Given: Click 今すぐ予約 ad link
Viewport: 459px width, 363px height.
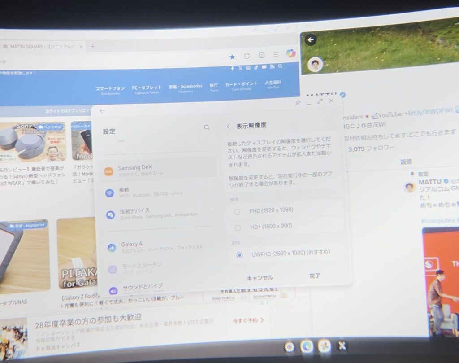Looking at the screenshot, I should 248,320.
